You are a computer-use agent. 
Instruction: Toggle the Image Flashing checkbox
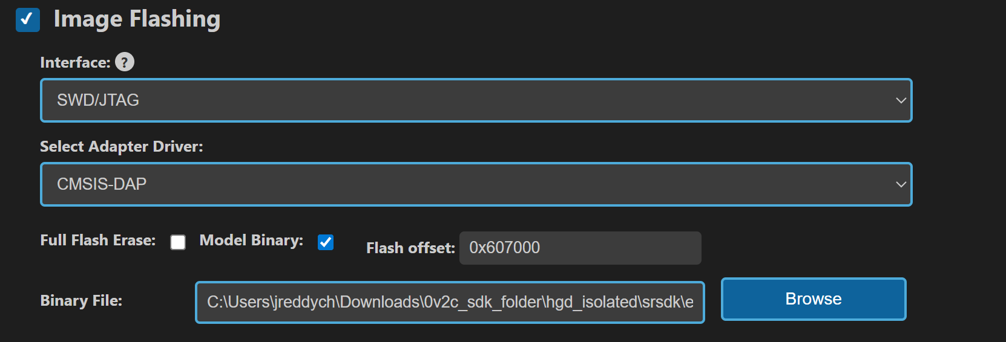[28, 19]
